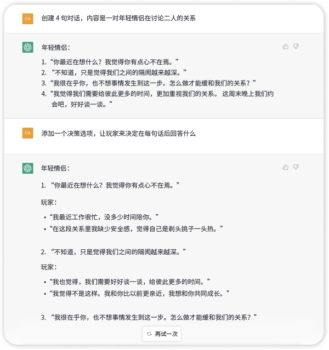Image resolution: width=329 pixels, height=350 pixels.
Task: Click the prompt text 添加一个决策选项
Action: pyautogui.click(x=118, y=134)
